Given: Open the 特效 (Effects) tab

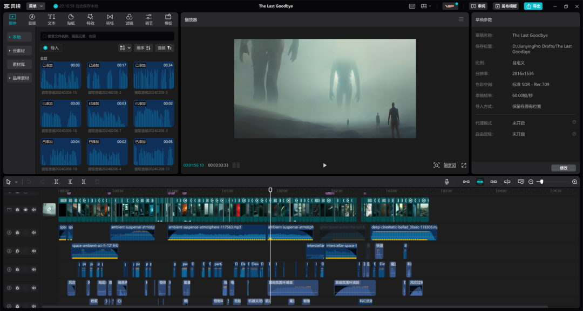Looking at the screenshot, I should [90, 19].
